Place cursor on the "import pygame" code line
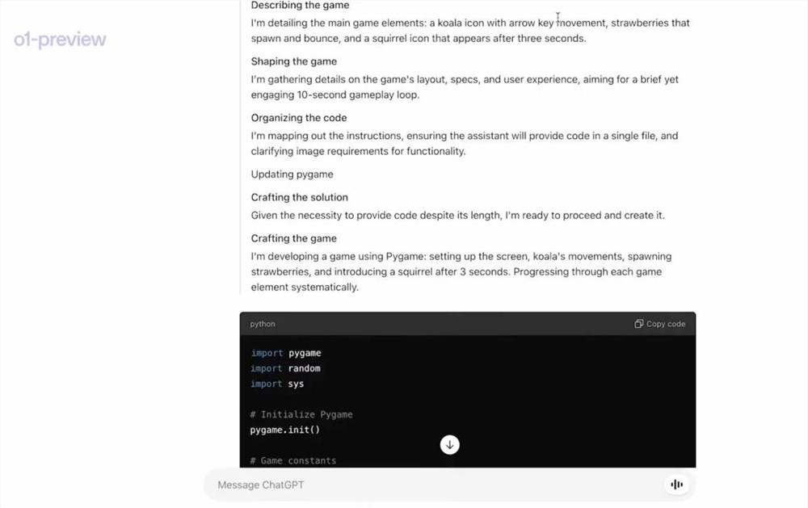The width and height of the screenshot is (808, 508). click(286, 353)
